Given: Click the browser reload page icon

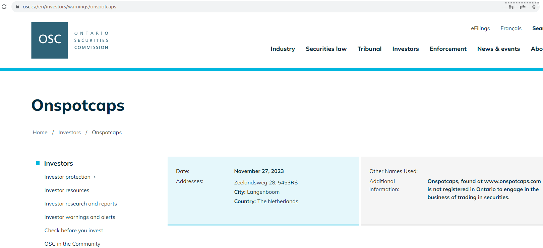Looking at the screenshot, I should pos(4,7).
